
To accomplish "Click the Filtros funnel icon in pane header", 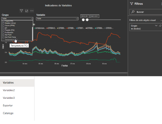I will (x=131, y=4).
